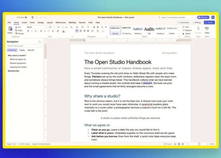Shrink font size with the smaller A icon

coord(62,27)
